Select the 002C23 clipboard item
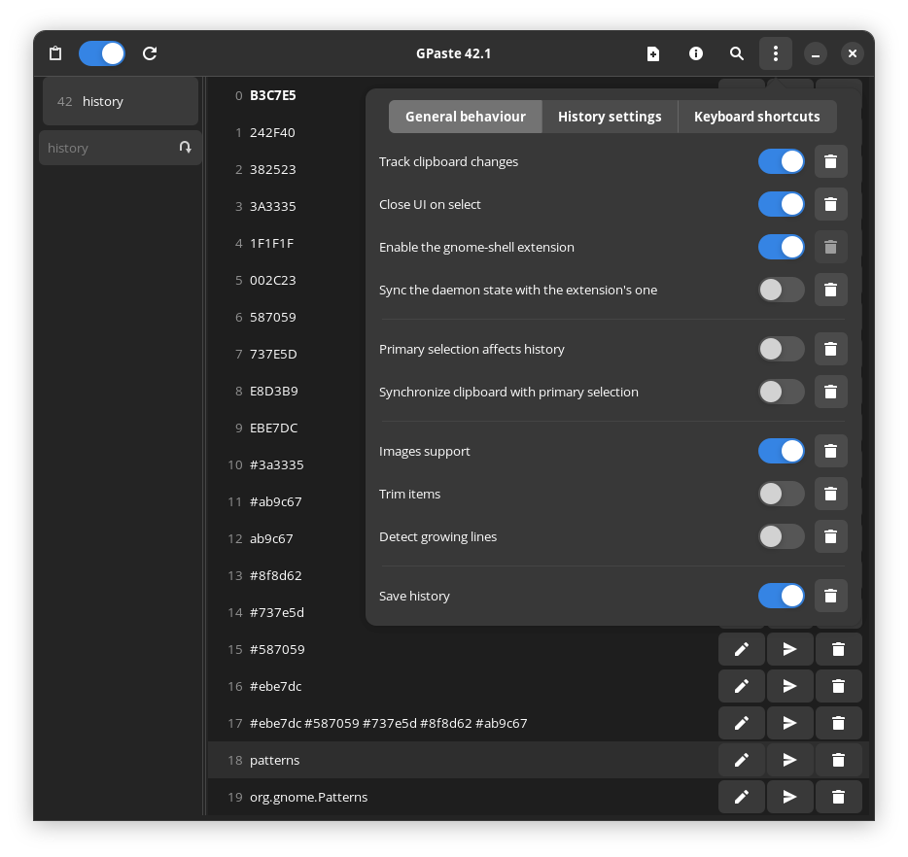The height and width of the screenshot is (857, 908). click(273, 281)
